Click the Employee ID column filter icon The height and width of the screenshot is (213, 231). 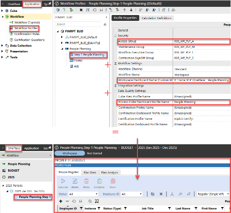(x=81, y=208)
